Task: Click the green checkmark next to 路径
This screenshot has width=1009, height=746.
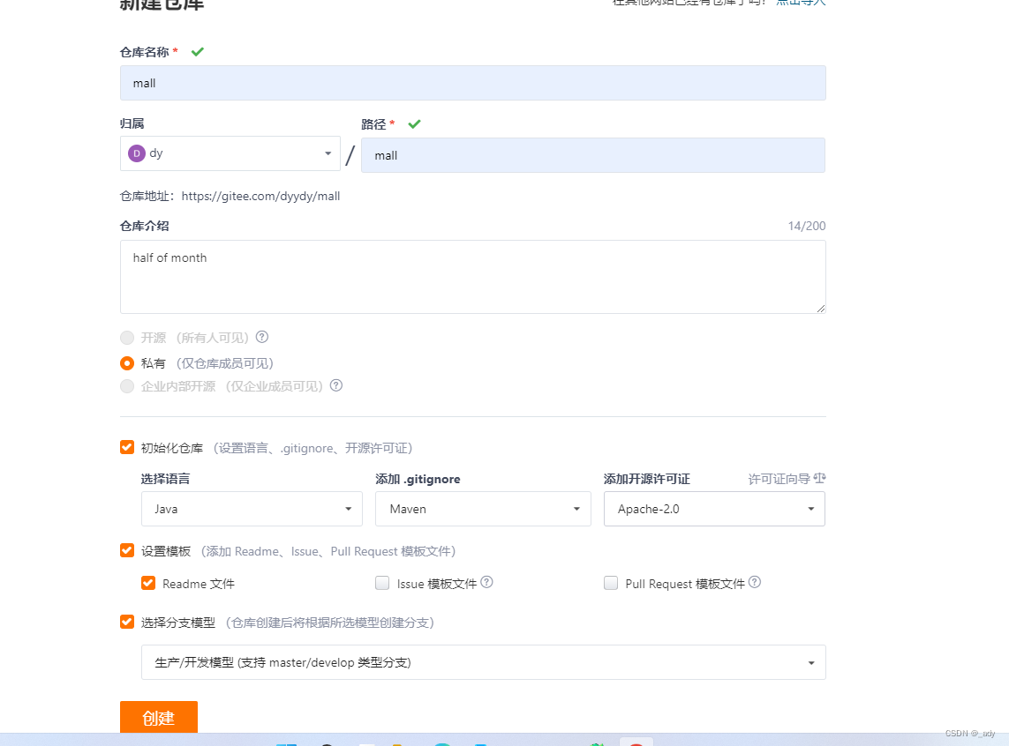Action: coord(415,123)
